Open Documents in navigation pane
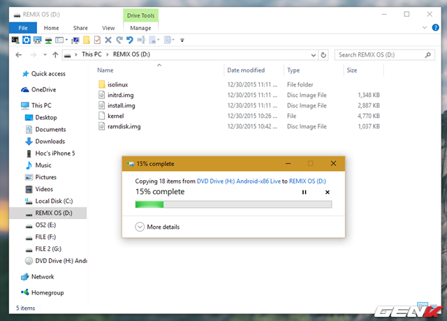The image size is (447, 321). (50, 129)
